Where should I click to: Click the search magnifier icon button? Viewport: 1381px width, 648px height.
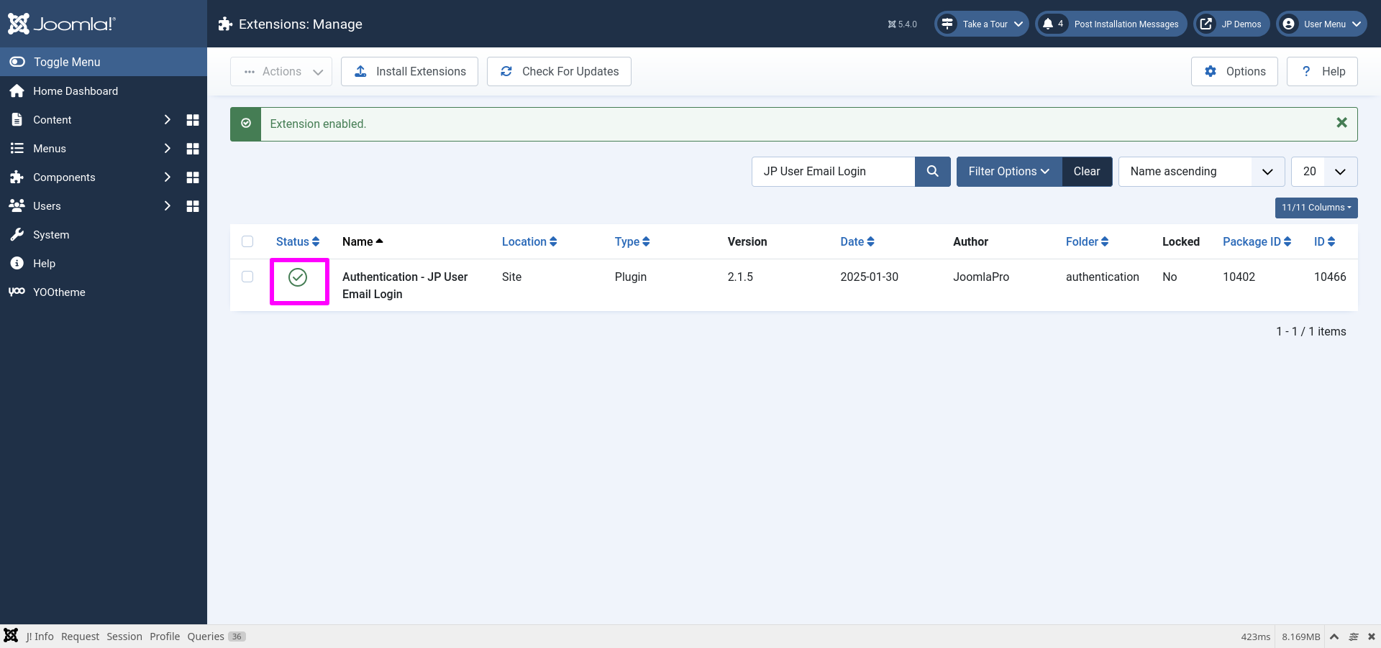[932, 172]
